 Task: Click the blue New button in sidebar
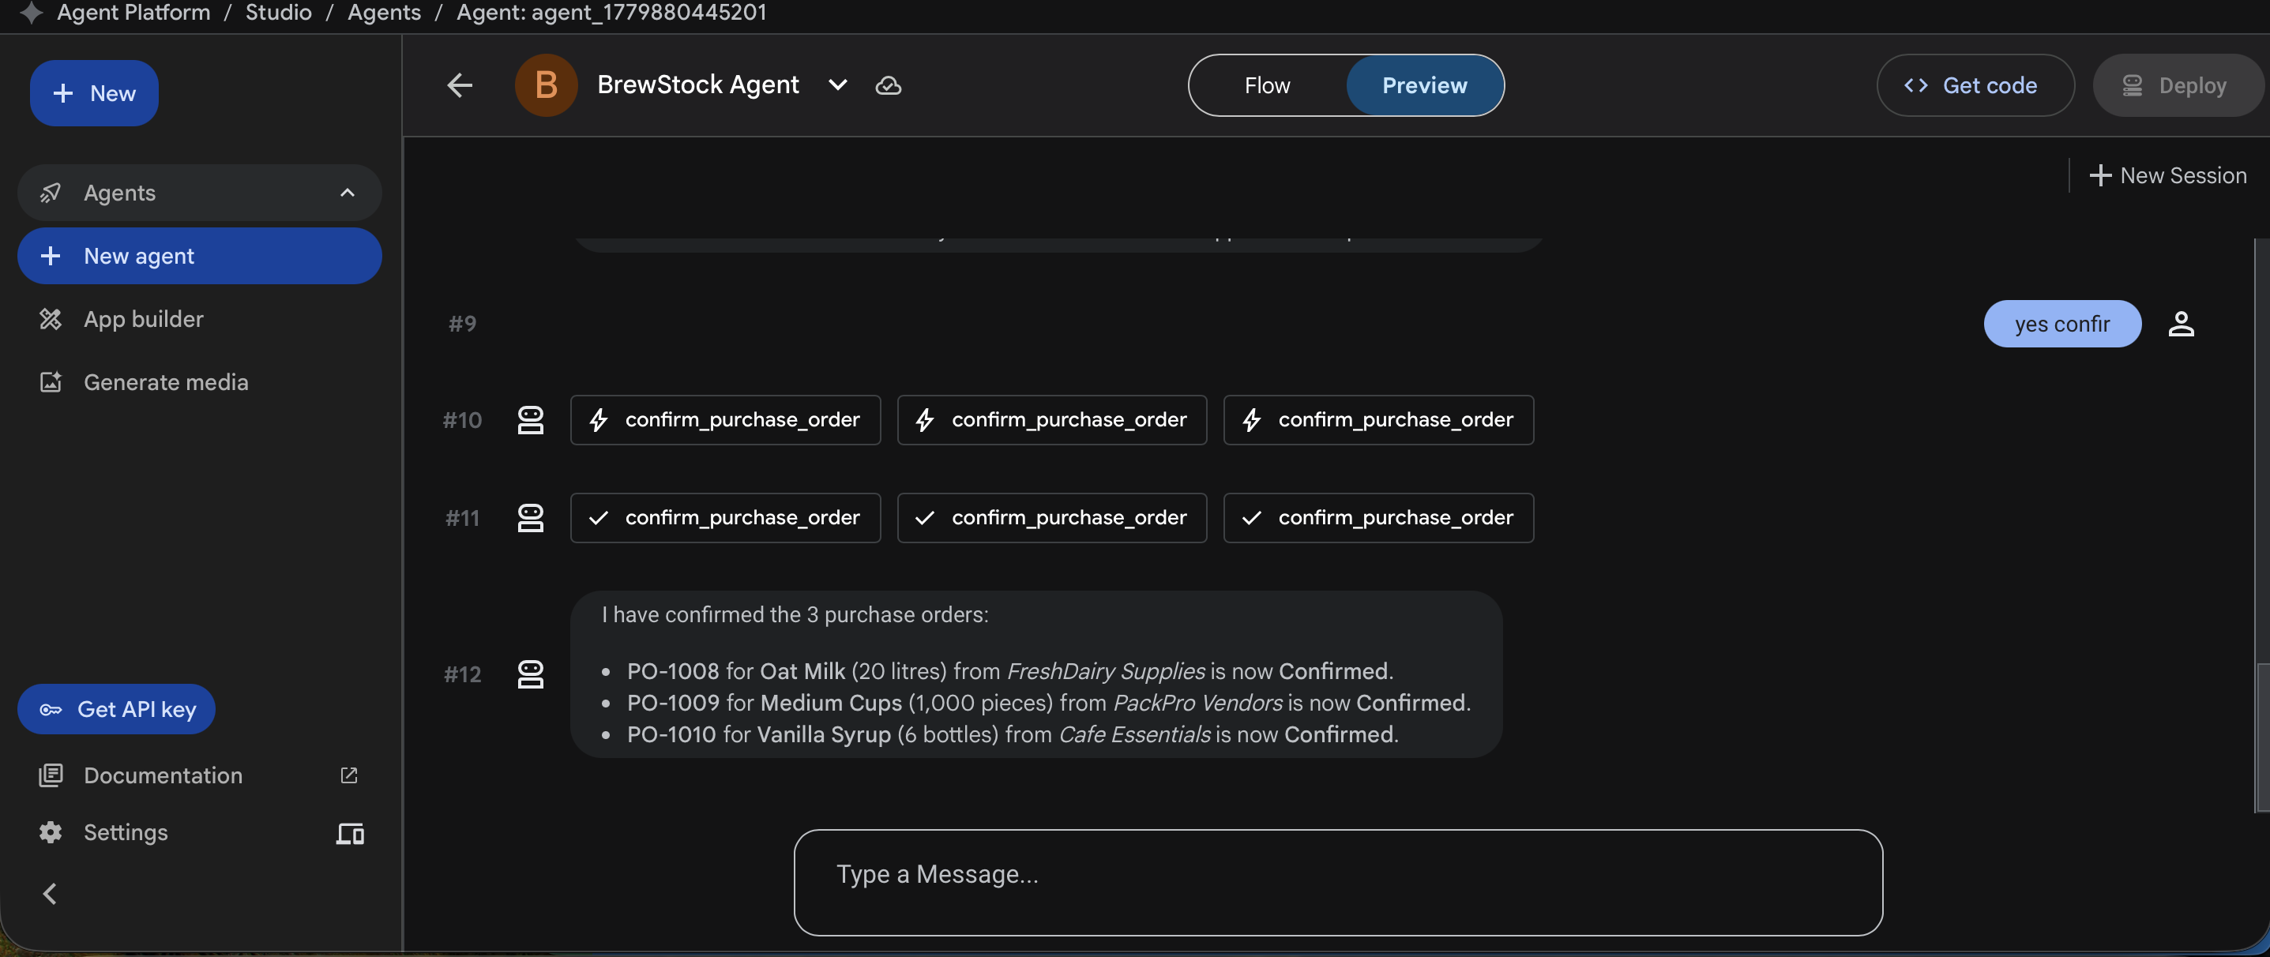tap(94, 93)
